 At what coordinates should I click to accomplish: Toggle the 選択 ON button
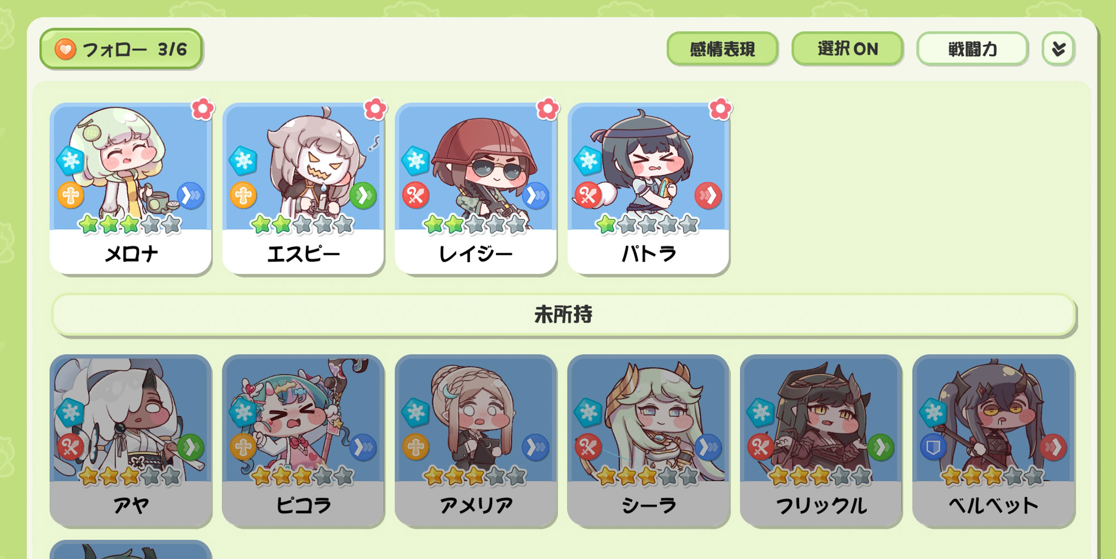[848, 49]
